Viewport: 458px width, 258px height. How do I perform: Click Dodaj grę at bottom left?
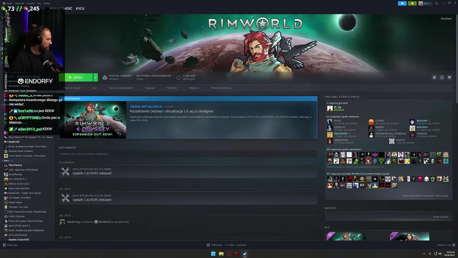click(x=10, y=245)
